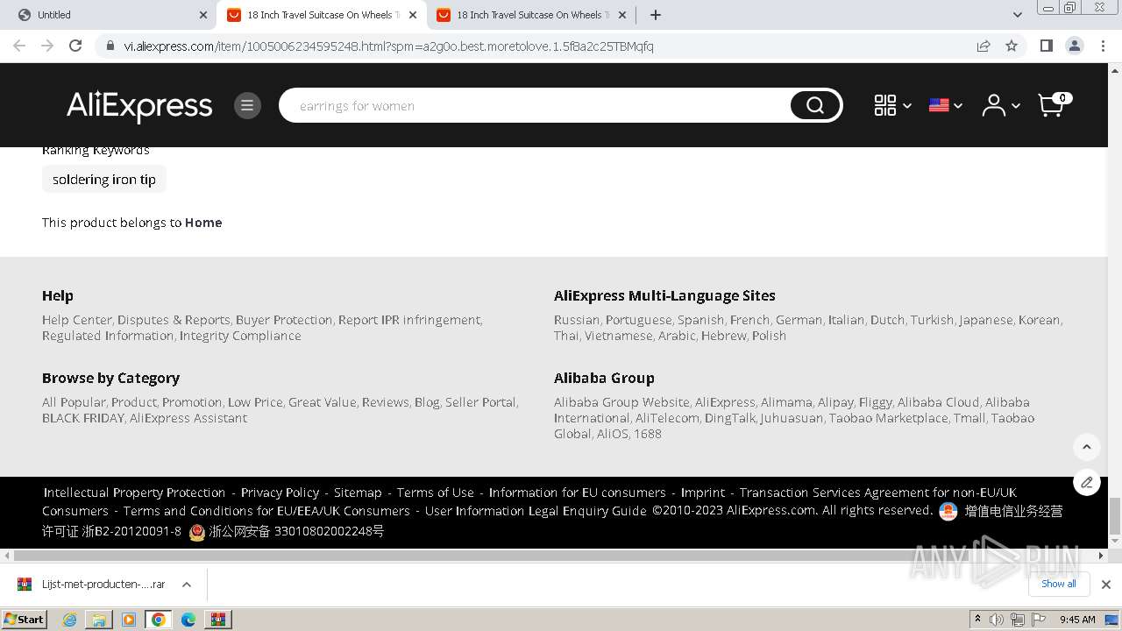
Task: Open Internet Explorer from the taskbar
Action: point(69,620)
